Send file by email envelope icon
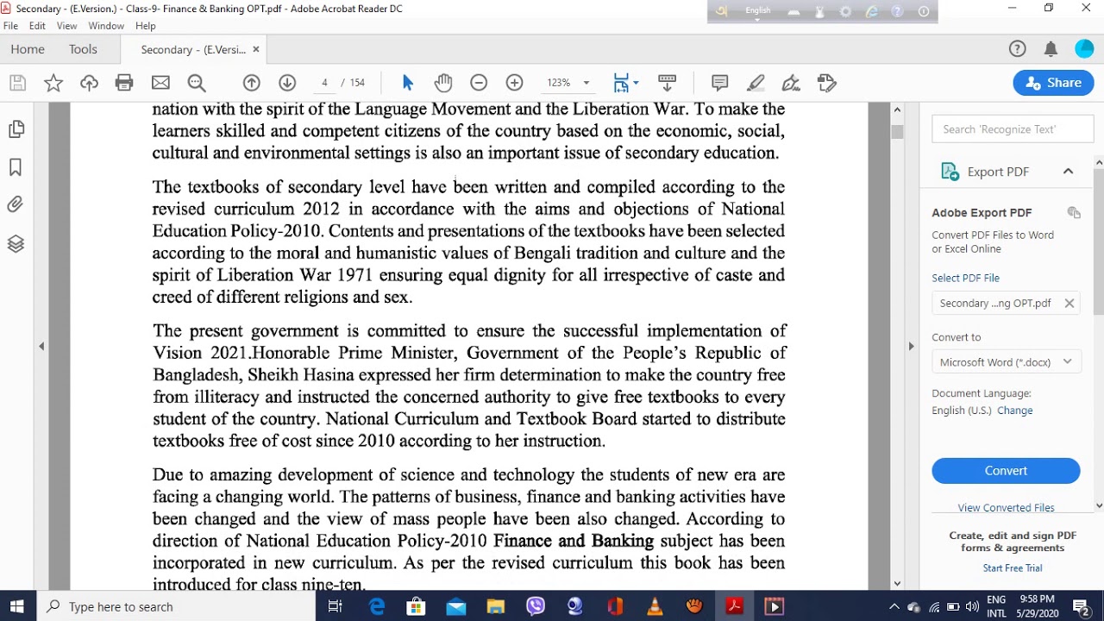Viewport: 1104px width, 621px height. click(160, 83)
